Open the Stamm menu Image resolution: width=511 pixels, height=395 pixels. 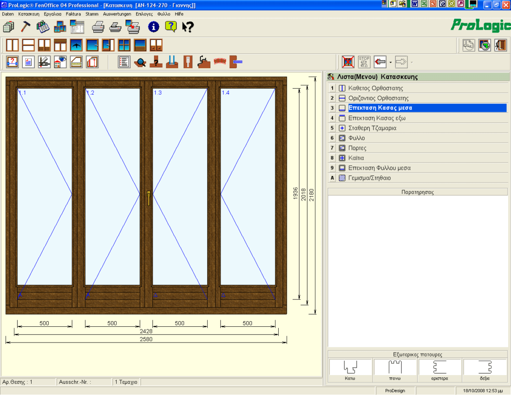pyautogui.click(x=92, y=14)
